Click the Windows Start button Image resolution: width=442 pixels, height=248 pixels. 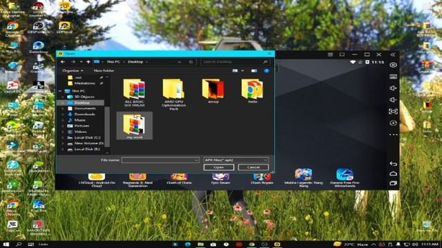[6, 245]
